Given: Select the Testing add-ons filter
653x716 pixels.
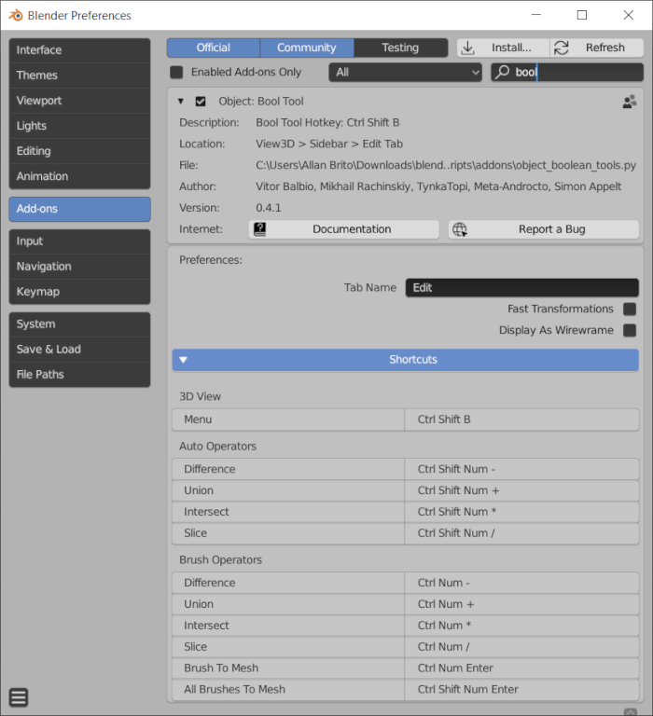Looking at the screenshot, I should [400, 48].
